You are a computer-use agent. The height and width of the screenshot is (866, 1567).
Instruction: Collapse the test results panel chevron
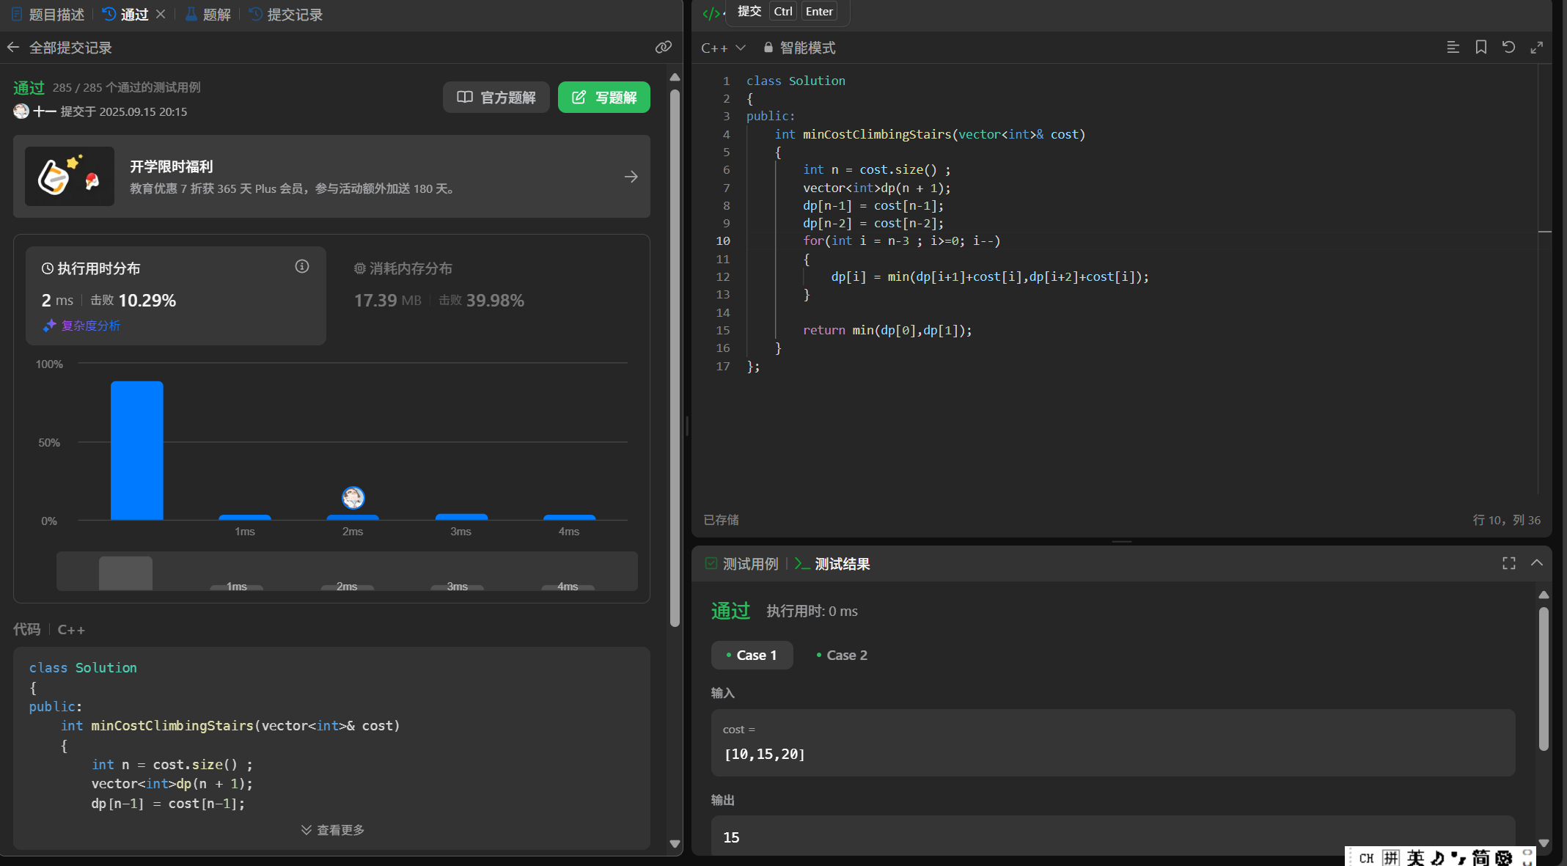point(1537,563)
